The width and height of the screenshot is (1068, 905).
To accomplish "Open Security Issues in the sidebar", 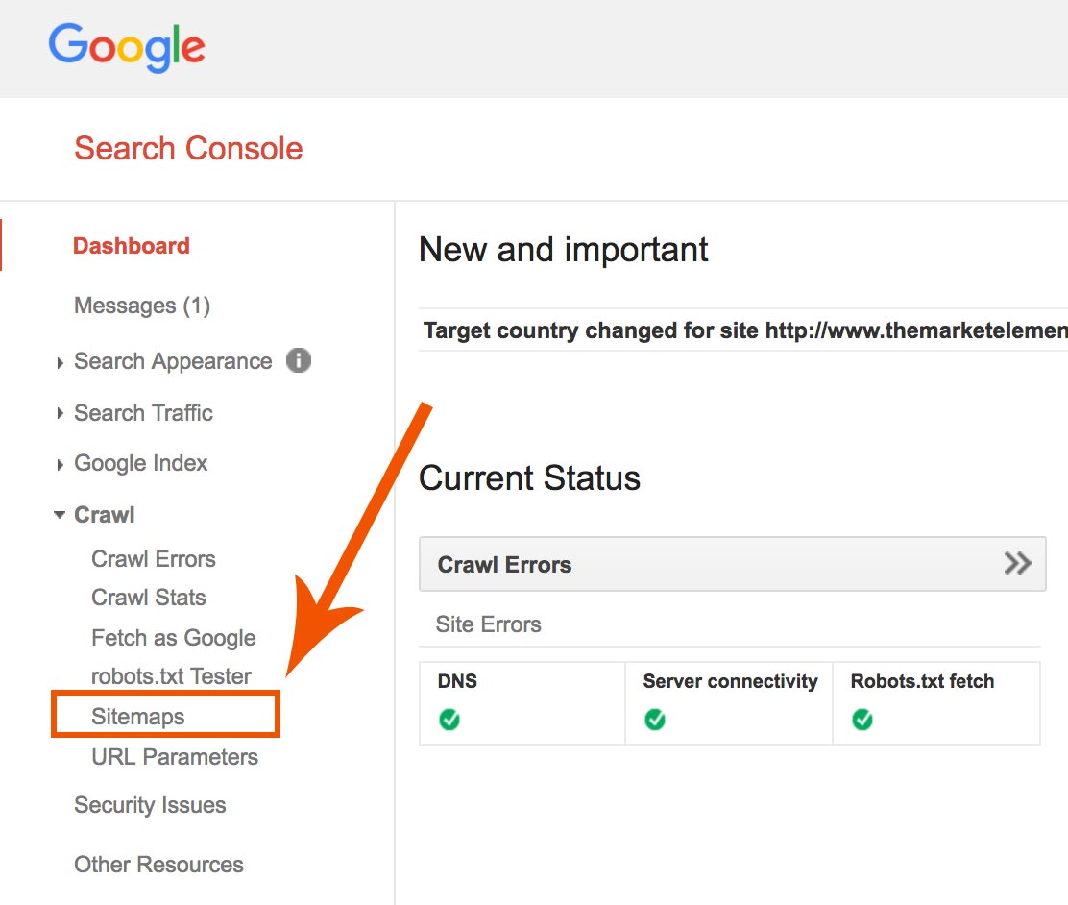I will [150, 805].
